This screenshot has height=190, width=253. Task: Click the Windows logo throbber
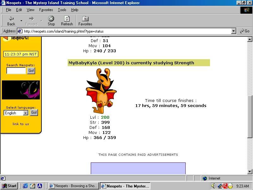click(246, 10)
